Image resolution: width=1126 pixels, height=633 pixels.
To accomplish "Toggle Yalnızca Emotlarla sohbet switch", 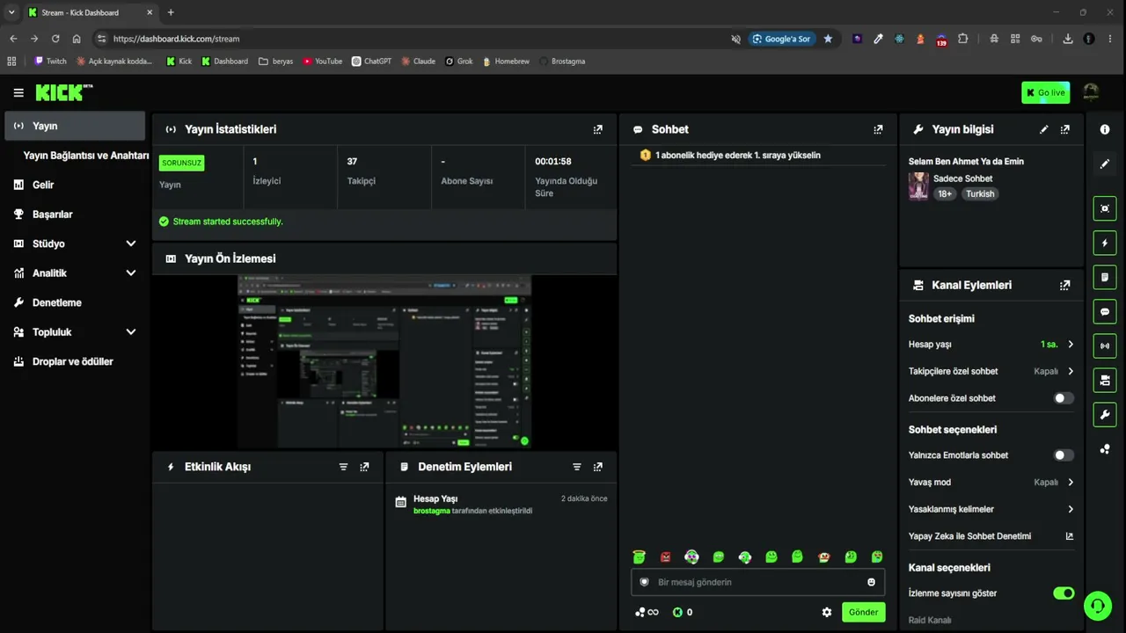I will click(1064, 455).
